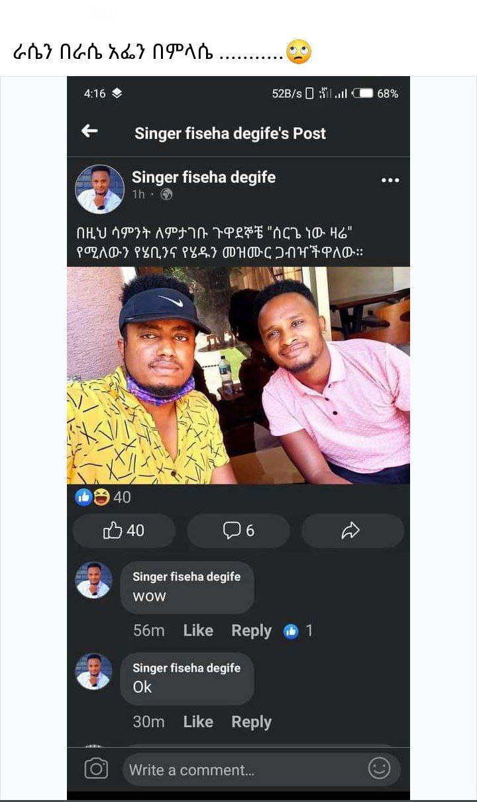The height and width of the screenshot is (802, 477).
Task: Tap the like reaction count on wow comment
Action: click(298, 631)
